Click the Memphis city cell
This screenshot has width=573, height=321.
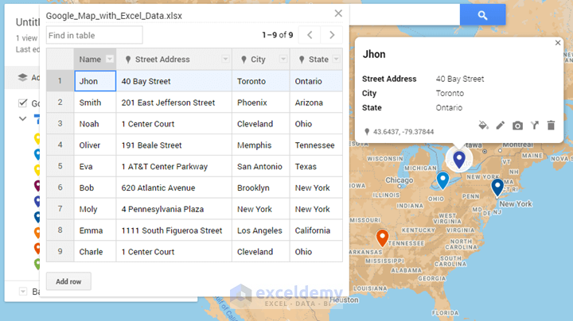261,145
